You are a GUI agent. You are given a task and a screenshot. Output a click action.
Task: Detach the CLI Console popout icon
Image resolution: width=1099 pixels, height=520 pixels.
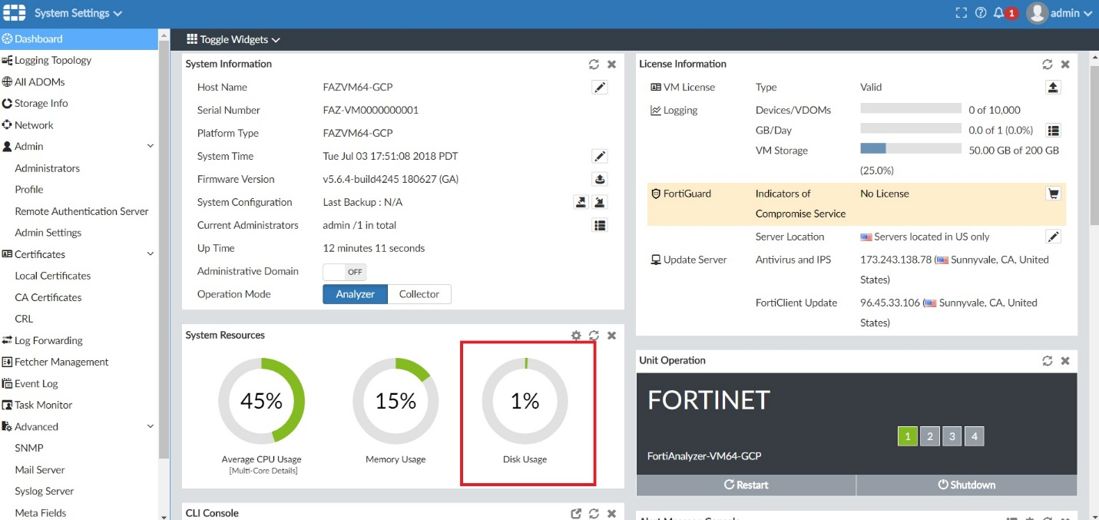click(576, 514)
